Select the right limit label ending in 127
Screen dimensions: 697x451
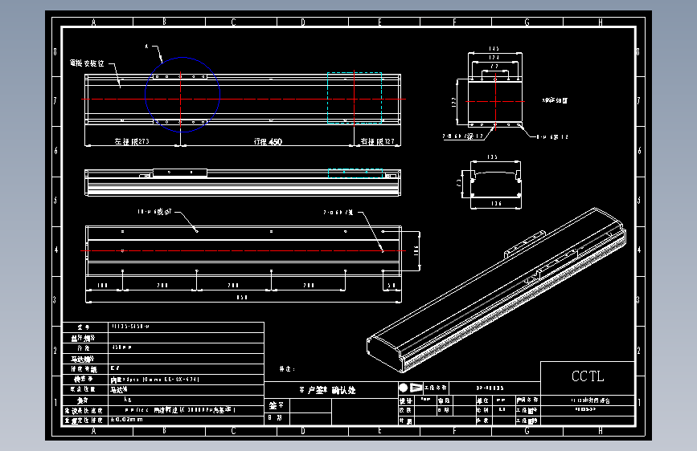pyautogui.click(x=377, y=141)
